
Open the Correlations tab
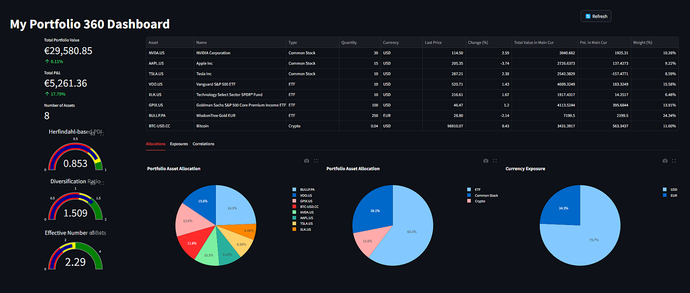click(x=204, y=144)
